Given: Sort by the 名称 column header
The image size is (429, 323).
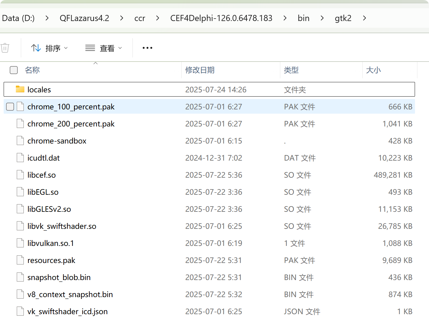Looking at the screenshot, I should [x=32, y=70].
